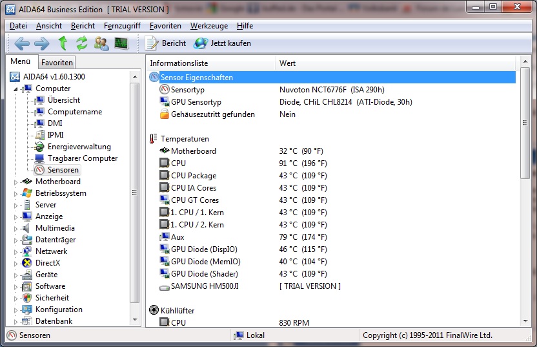Open the Favoriten menu in menu bar
This screenshot has height=347, width=537.
[x=165, y=26]
